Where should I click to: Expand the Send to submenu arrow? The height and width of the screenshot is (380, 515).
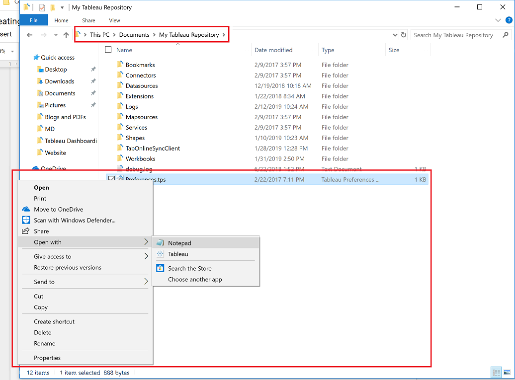pyautogui.click(x=146, y=282)
